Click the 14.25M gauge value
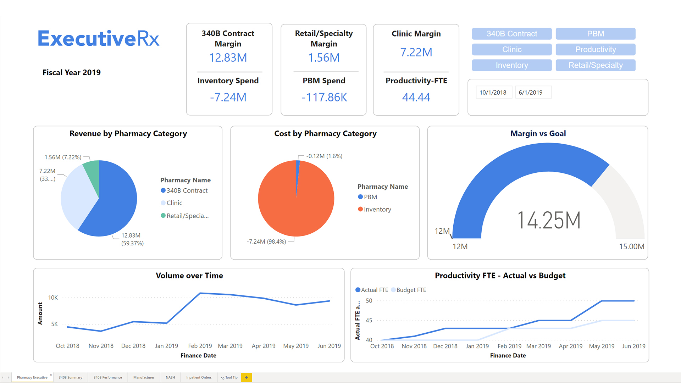 (x=549, y=220)
